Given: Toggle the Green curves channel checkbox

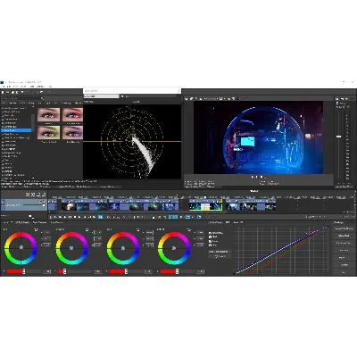Looking at the screenshot, I should pos(211,241).
